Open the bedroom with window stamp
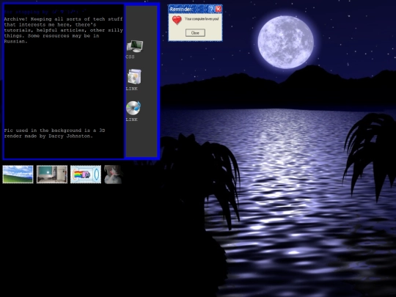The width and height of the screenshot is (396, 297). coord(52,175)
